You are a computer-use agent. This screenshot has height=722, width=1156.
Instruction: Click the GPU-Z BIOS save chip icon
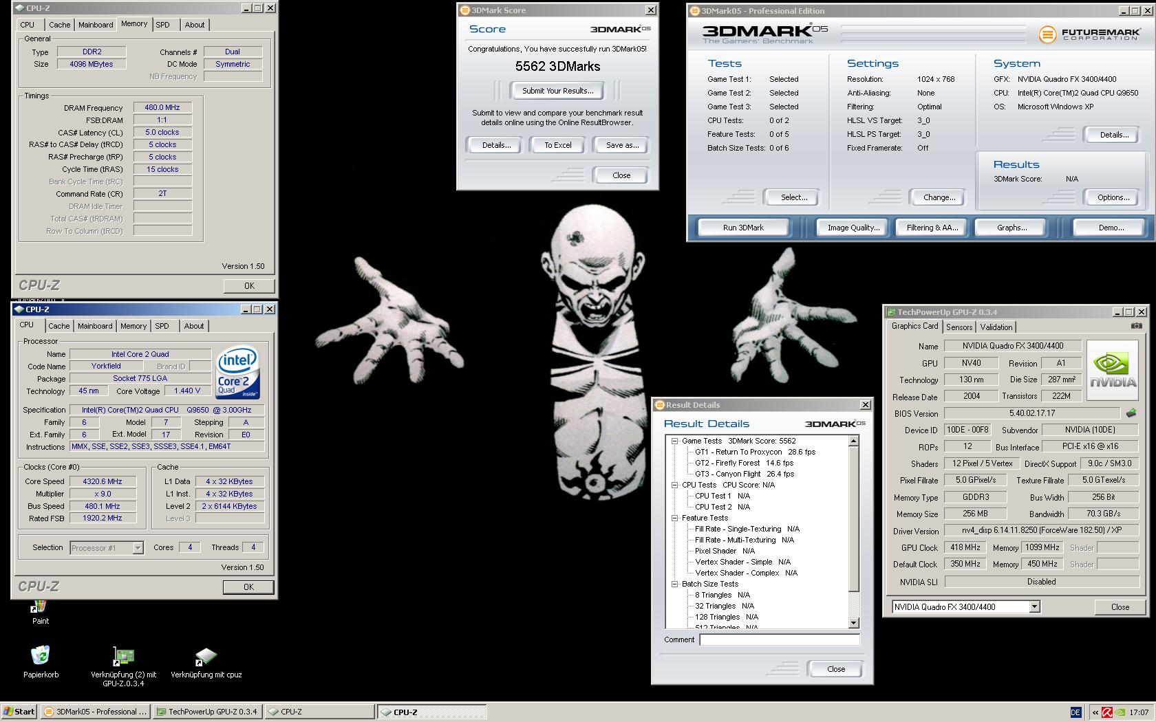pos(1131,413)
